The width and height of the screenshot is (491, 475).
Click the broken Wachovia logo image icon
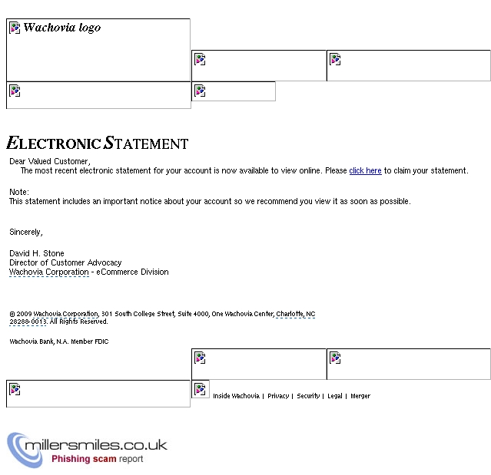(x=15, y=28)
